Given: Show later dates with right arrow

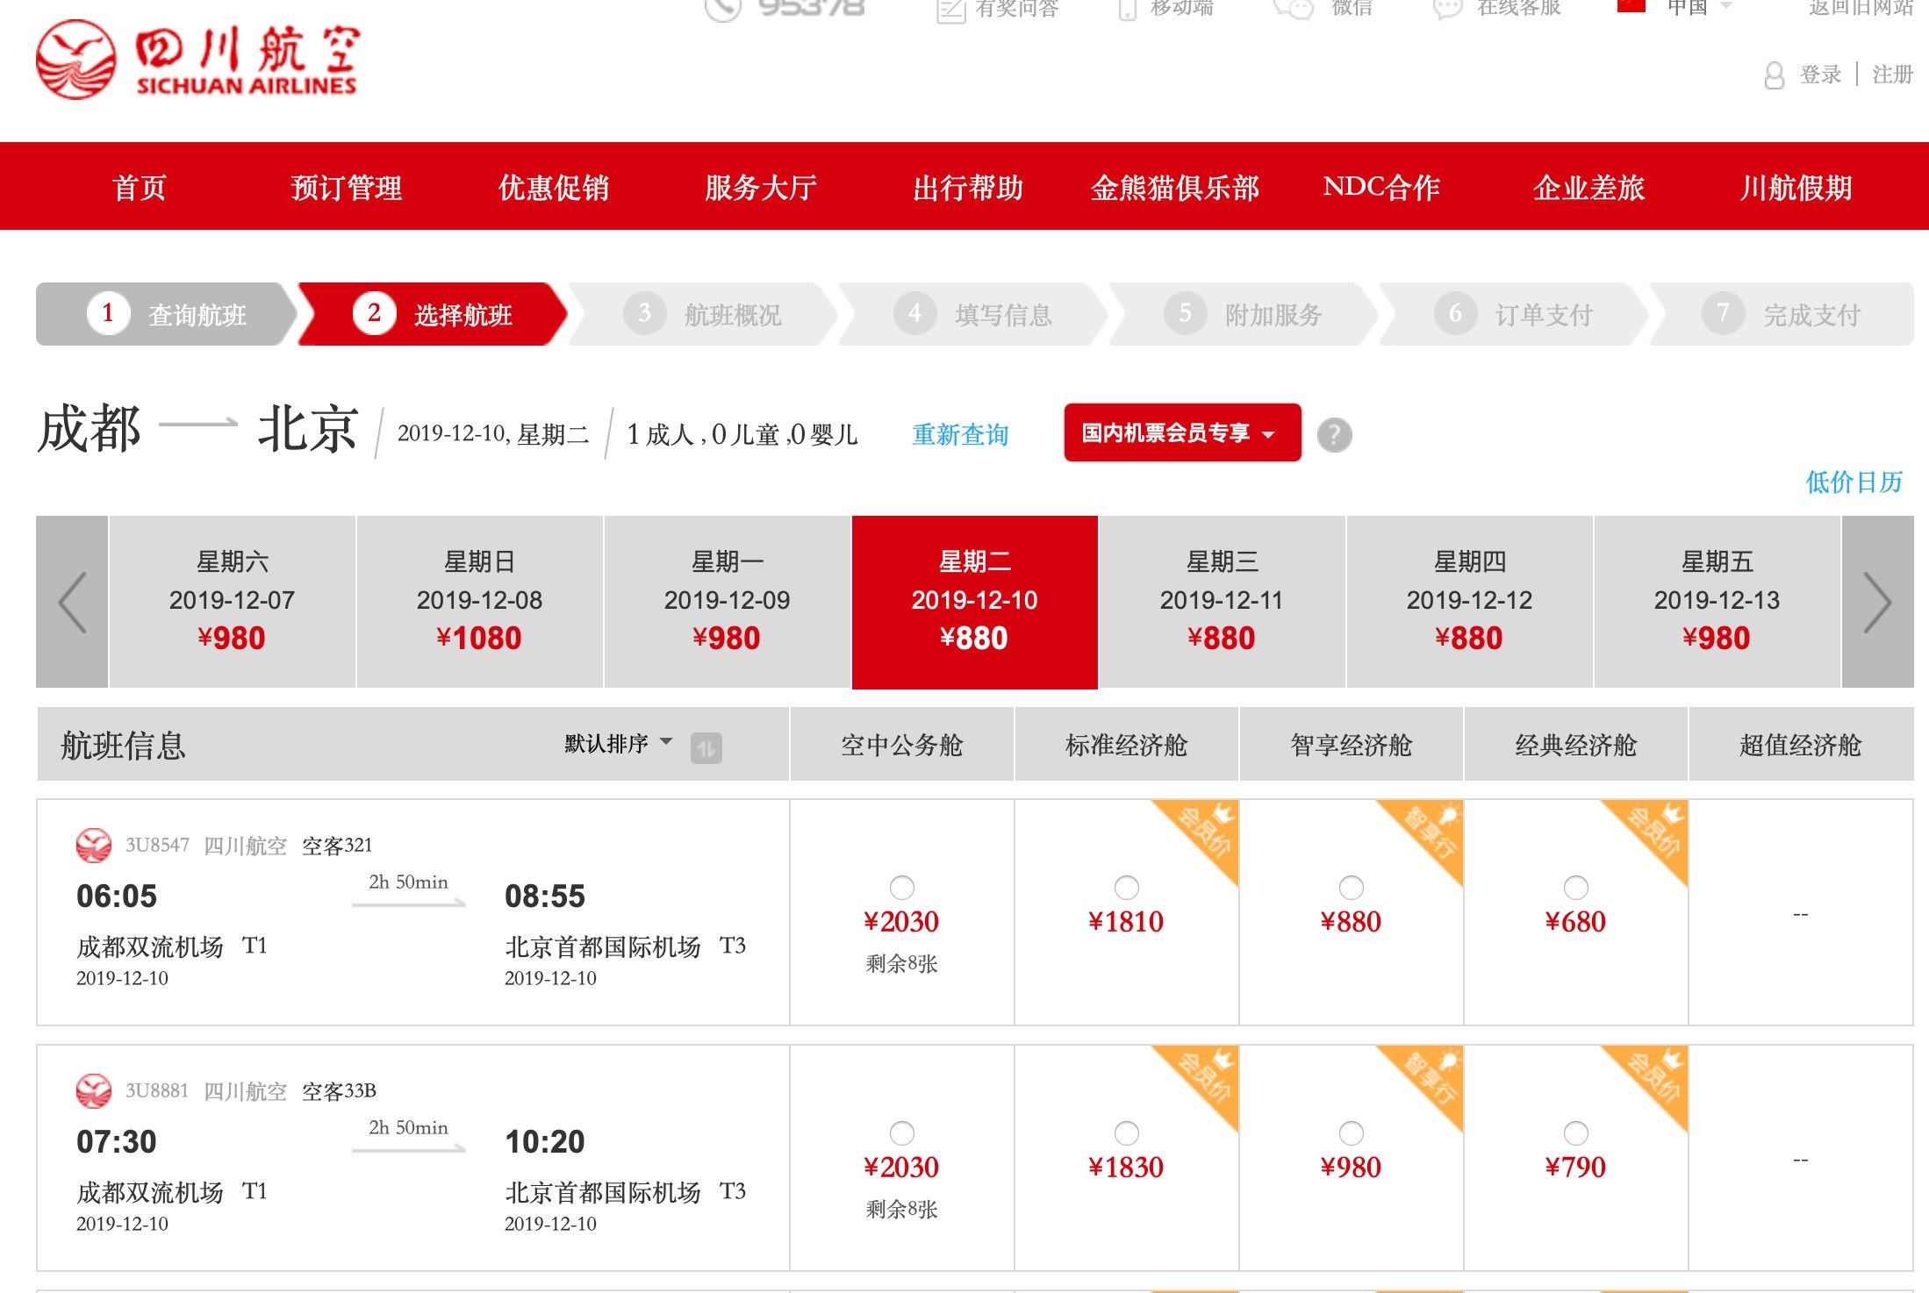Looking at the screenshot, I should click(1877, 602).
